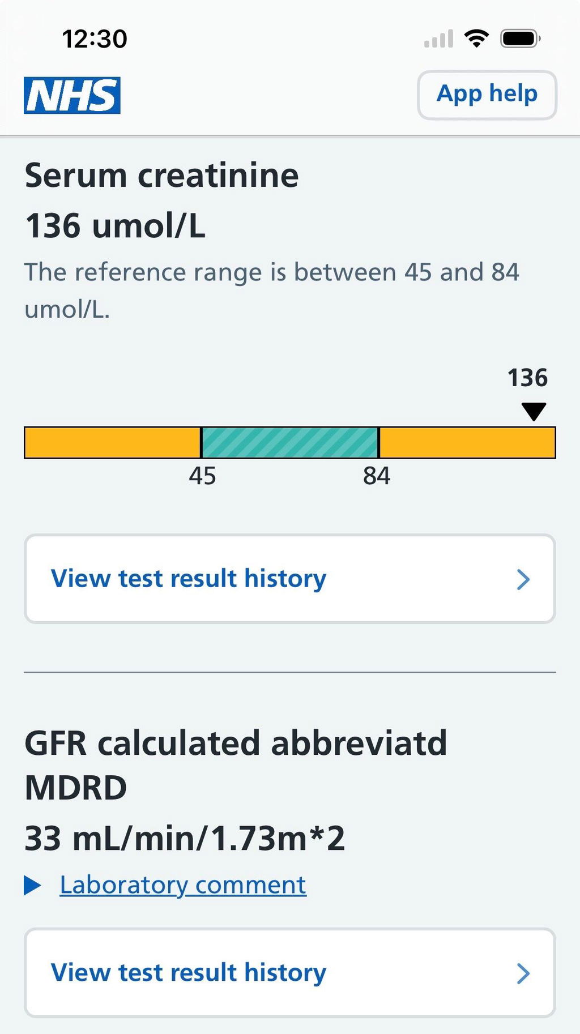The width and height of the screenshot is (580, 1034).
Task: Tap the GFR calculated abbreviatd MDRD heading
Action: (x=236, y=765)
